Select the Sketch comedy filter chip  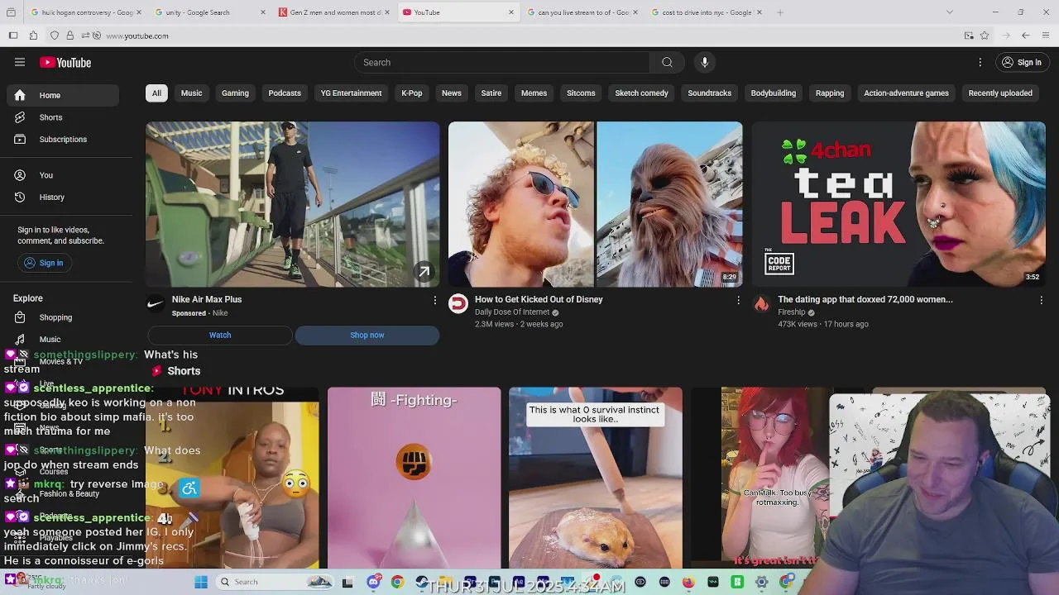tap(641, 93)
